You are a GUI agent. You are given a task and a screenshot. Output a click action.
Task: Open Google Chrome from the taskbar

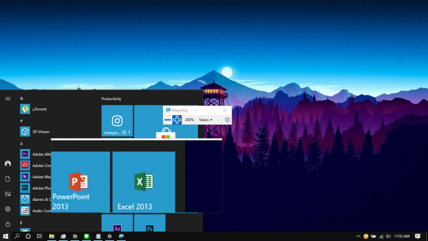click(75, 236)
